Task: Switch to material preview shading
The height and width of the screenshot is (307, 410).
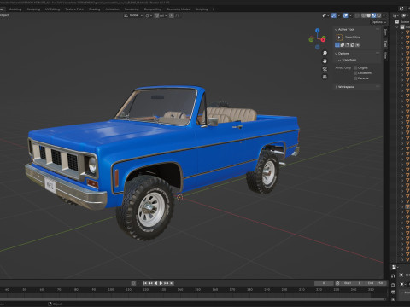Action: tap(374, 15)
